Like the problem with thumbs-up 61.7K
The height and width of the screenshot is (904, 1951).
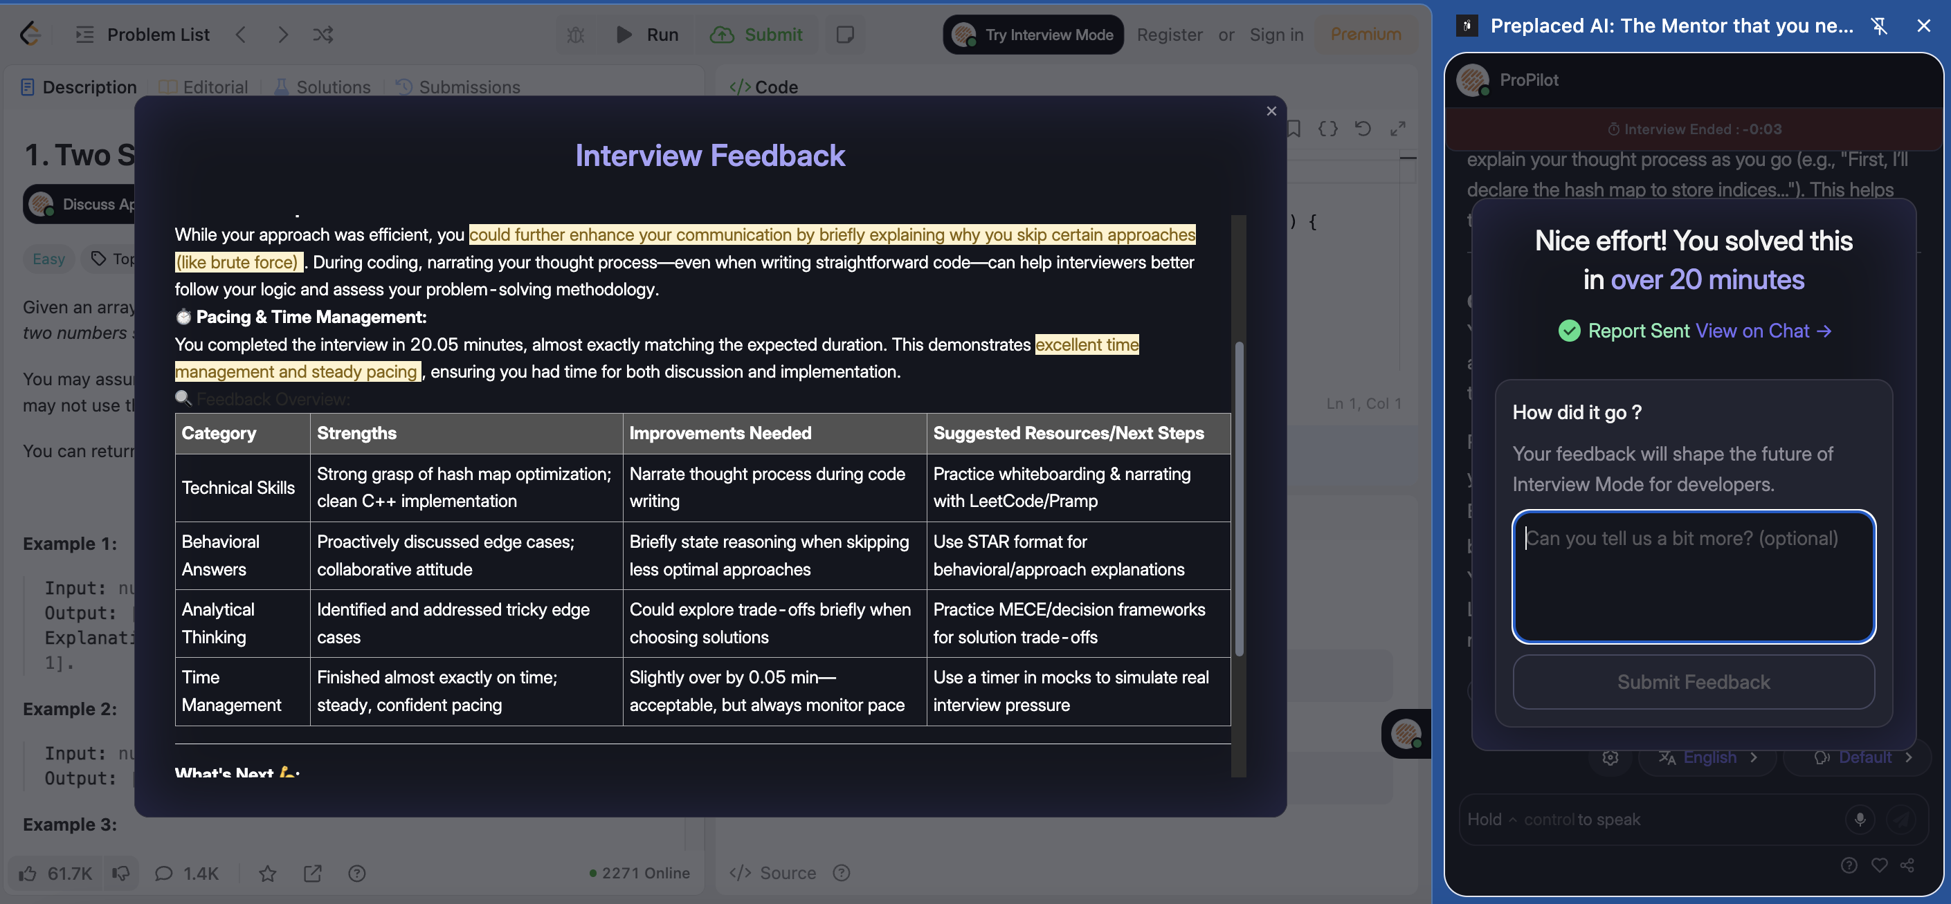55,873
